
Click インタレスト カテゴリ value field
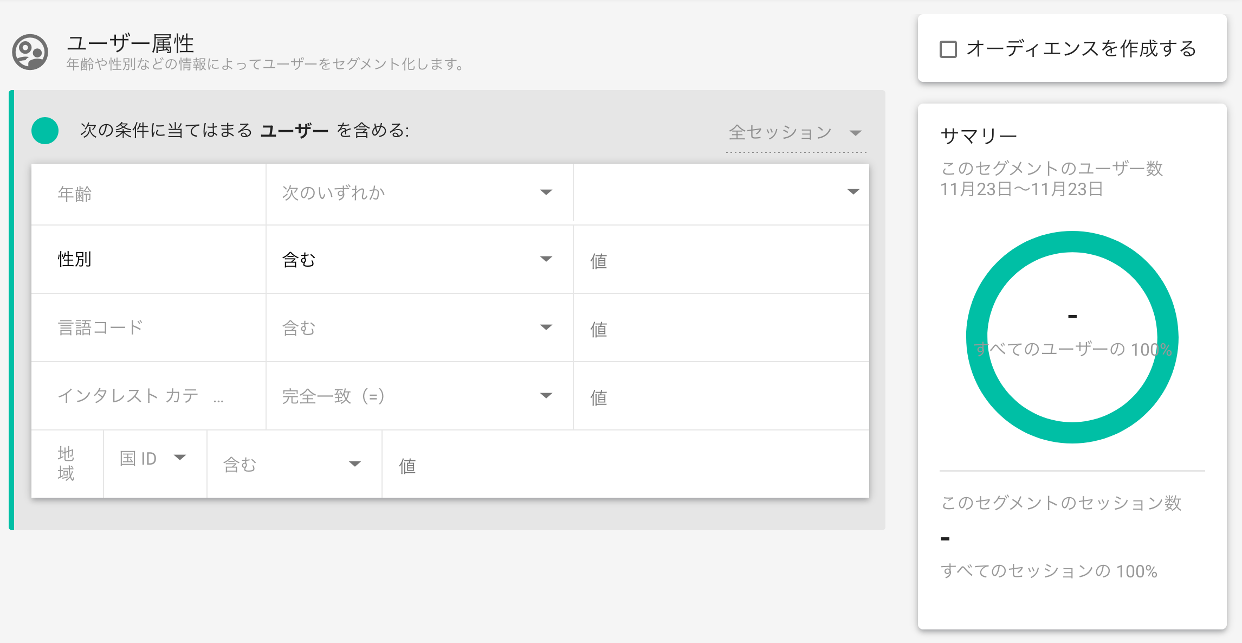pyautogui.click(x=721, y=397)
